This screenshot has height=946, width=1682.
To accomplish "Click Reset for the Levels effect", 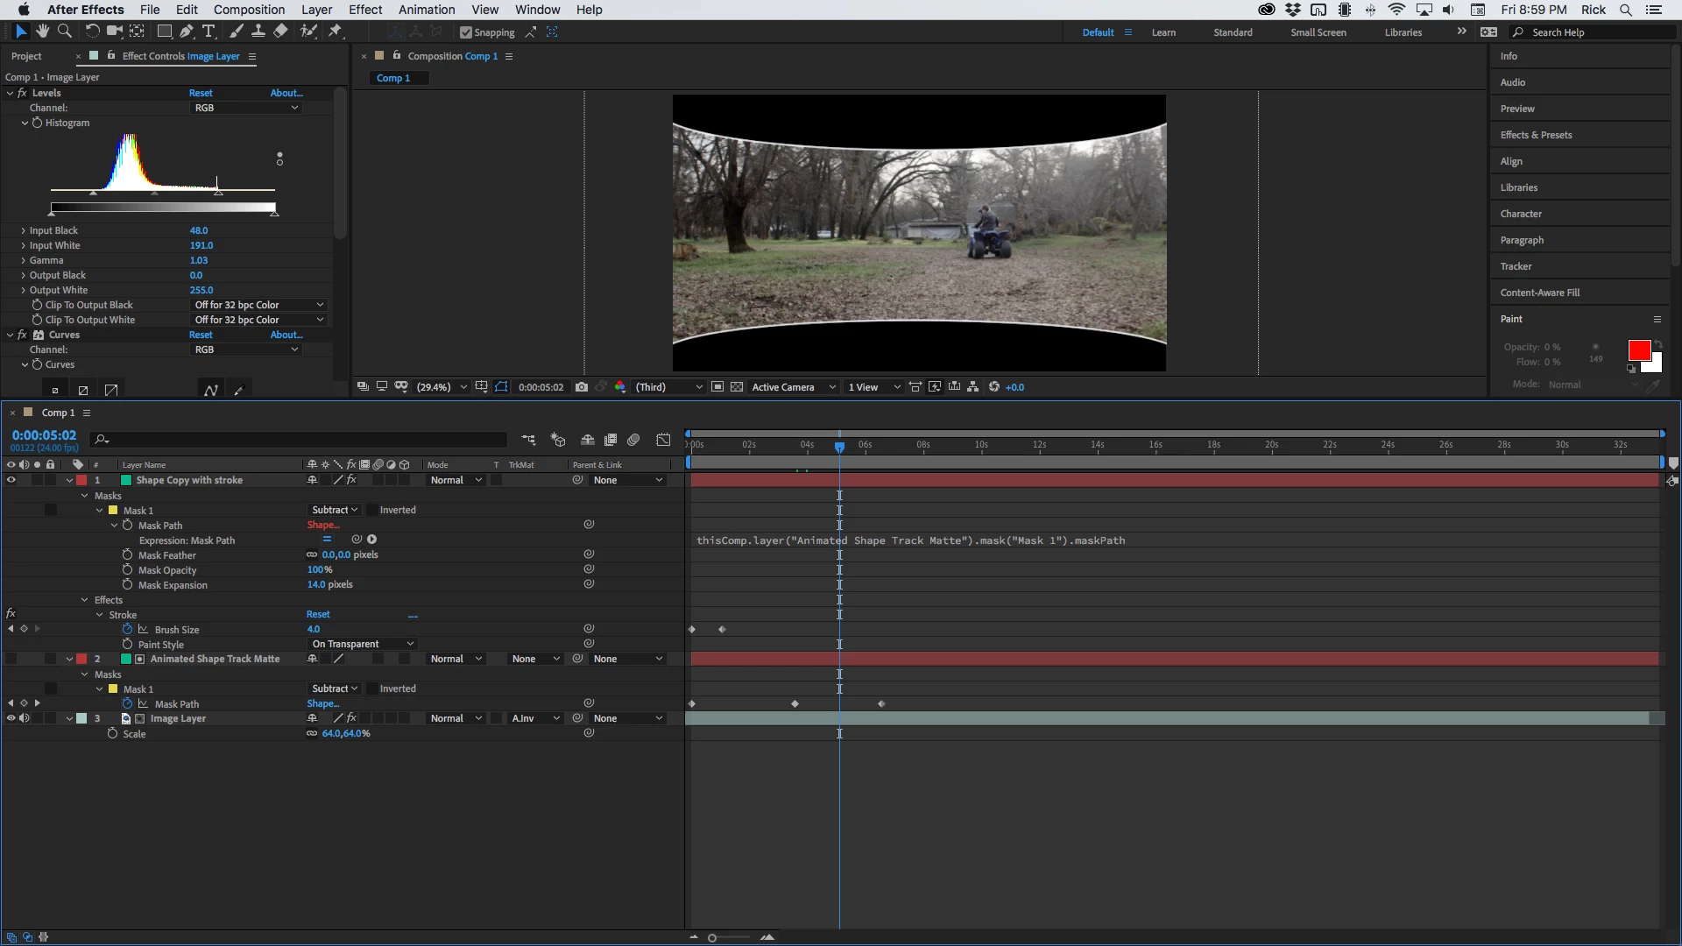I will click(x=201, y=93).
